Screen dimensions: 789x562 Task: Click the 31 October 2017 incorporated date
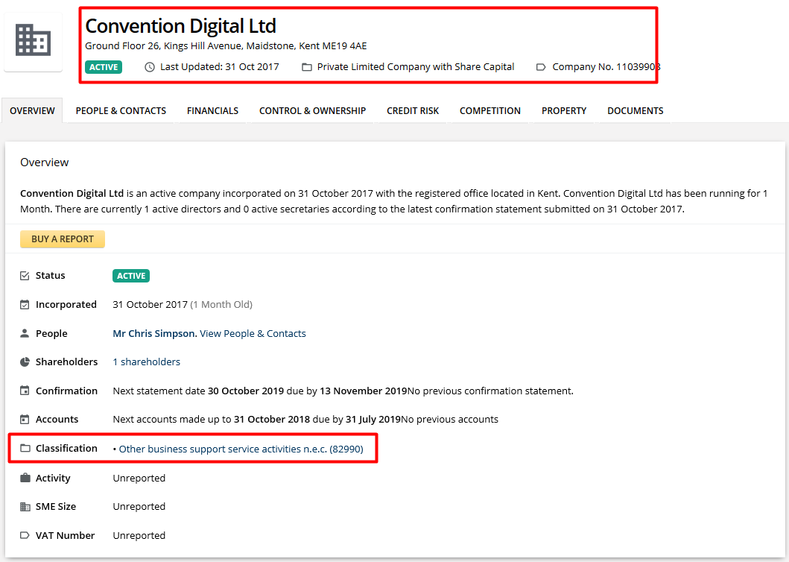coord(150,305)
